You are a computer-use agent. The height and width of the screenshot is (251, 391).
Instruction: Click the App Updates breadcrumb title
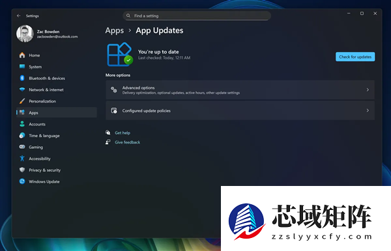pos(160,31)
